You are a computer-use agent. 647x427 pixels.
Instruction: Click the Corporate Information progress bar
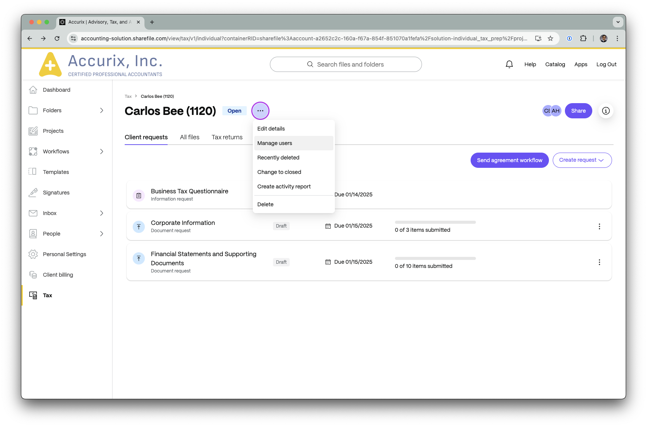pyautogui.click(x=435, y=222)
